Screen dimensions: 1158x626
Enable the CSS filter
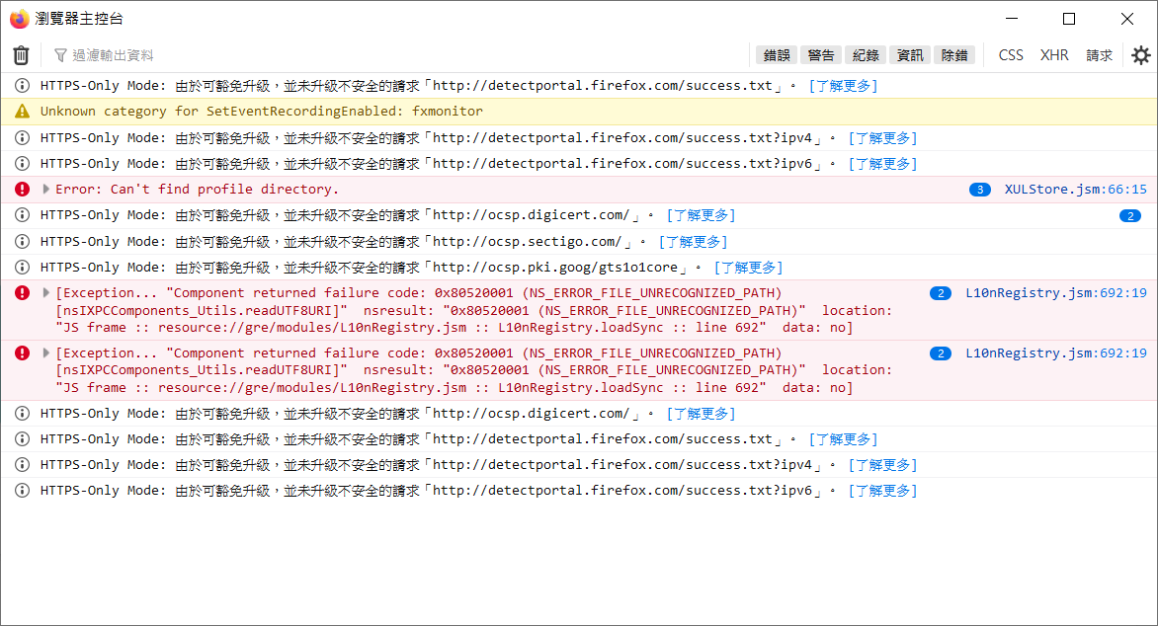pos(1011,55)
